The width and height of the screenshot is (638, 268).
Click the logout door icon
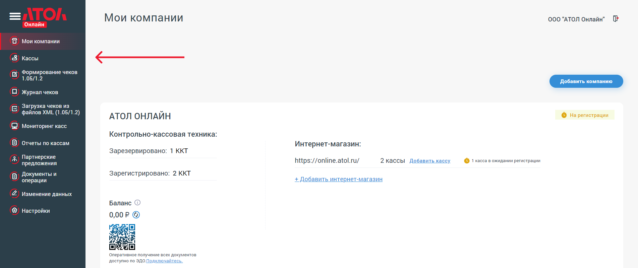616,19
